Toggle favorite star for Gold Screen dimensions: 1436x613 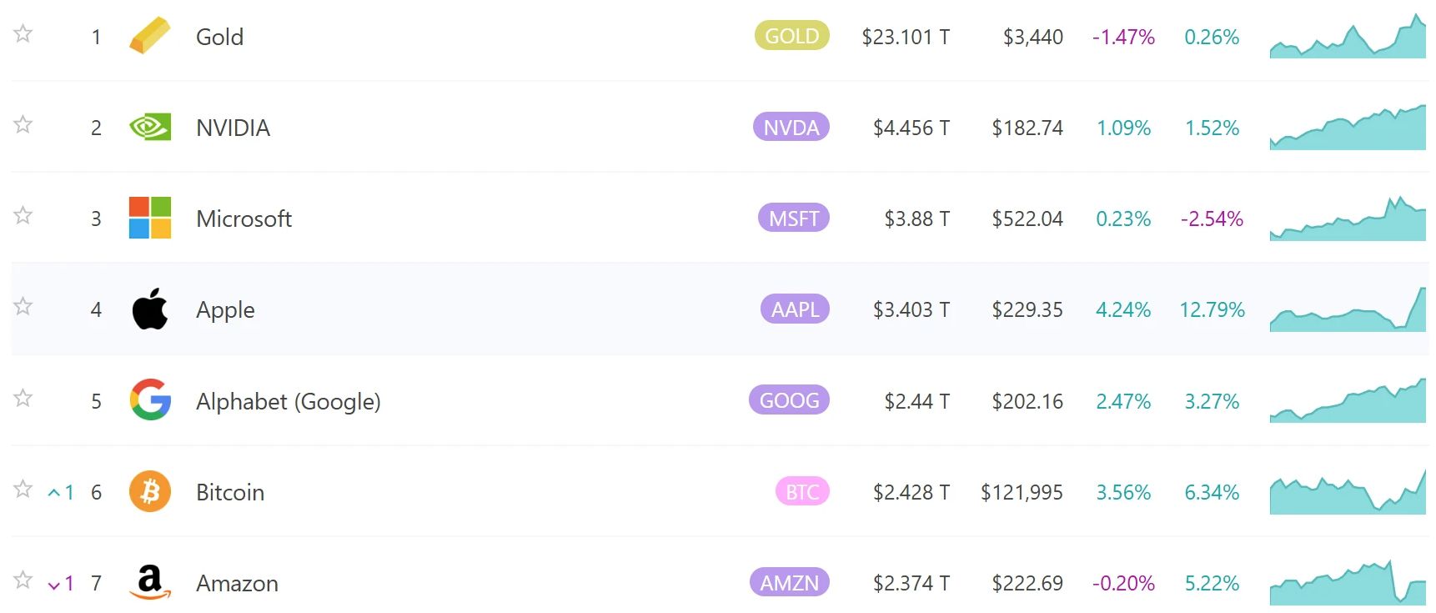click(x=23, y=34)
